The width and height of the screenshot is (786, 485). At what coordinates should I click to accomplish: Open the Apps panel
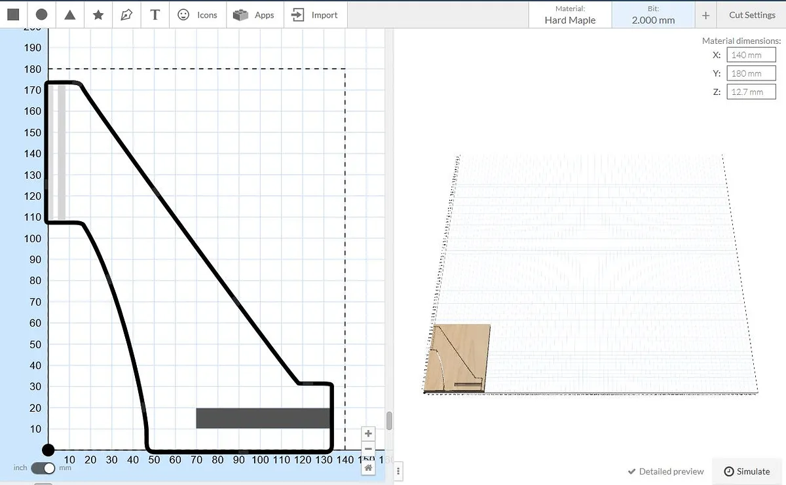point(255,14)
